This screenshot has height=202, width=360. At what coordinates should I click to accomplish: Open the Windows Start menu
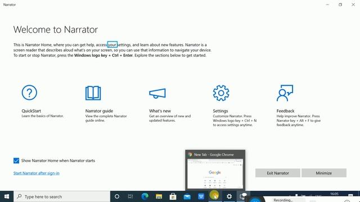(7, 196)
